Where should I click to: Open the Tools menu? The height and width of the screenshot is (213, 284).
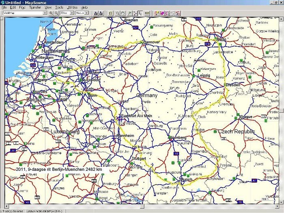(59, 8)
